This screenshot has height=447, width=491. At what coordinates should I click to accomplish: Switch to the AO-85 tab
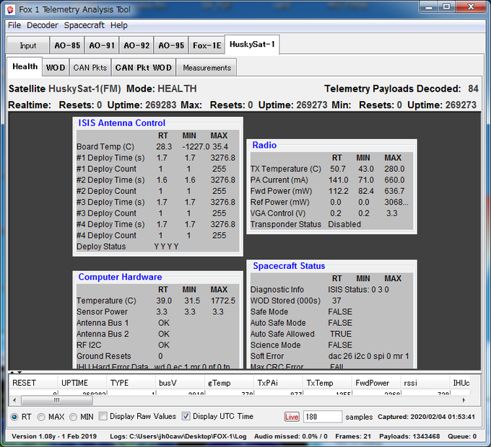[67, 45]
